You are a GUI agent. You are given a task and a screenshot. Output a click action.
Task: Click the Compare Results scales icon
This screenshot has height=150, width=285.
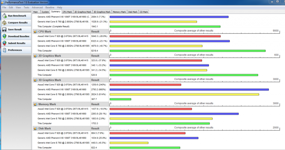pyautogui.click(x=4, y=23)
